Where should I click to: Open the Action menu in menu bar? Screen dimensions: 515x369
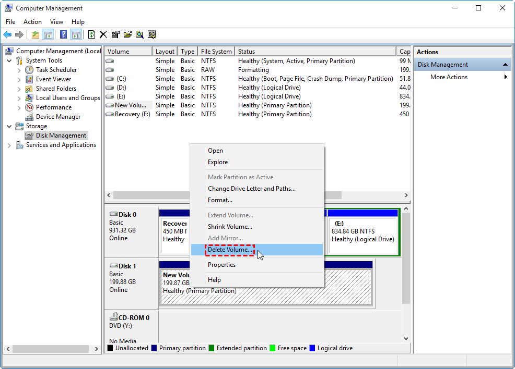32,22
